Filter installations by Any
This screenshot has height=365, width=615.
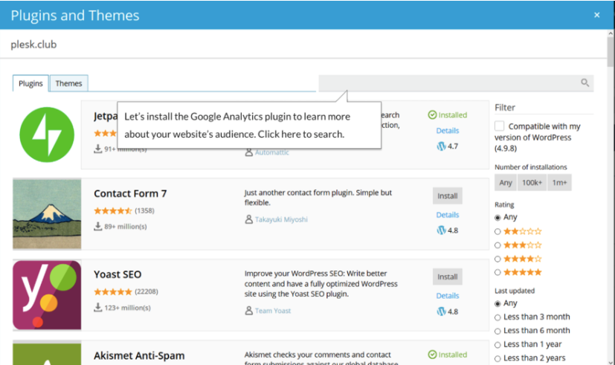pyautogui.click(x=506, y=183)
